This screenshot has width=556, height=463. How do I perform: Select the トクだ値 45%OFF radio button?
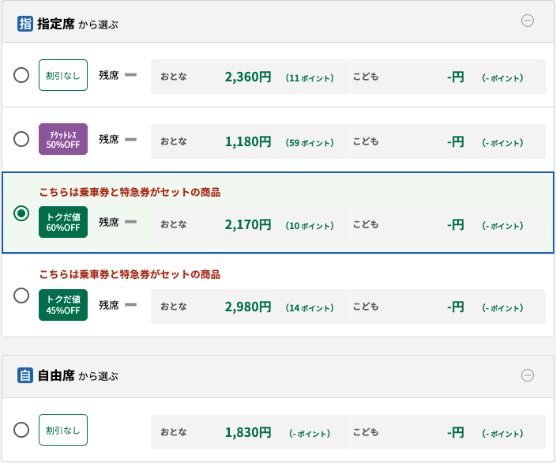tap(22, 295)
